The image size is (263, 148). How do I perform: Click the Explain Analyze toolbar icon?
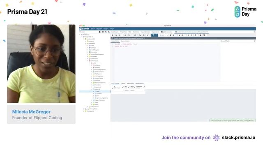(182, 35)
